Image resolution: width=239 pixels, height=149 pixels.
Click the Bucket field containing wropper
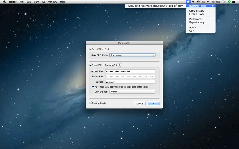(130, 82)
